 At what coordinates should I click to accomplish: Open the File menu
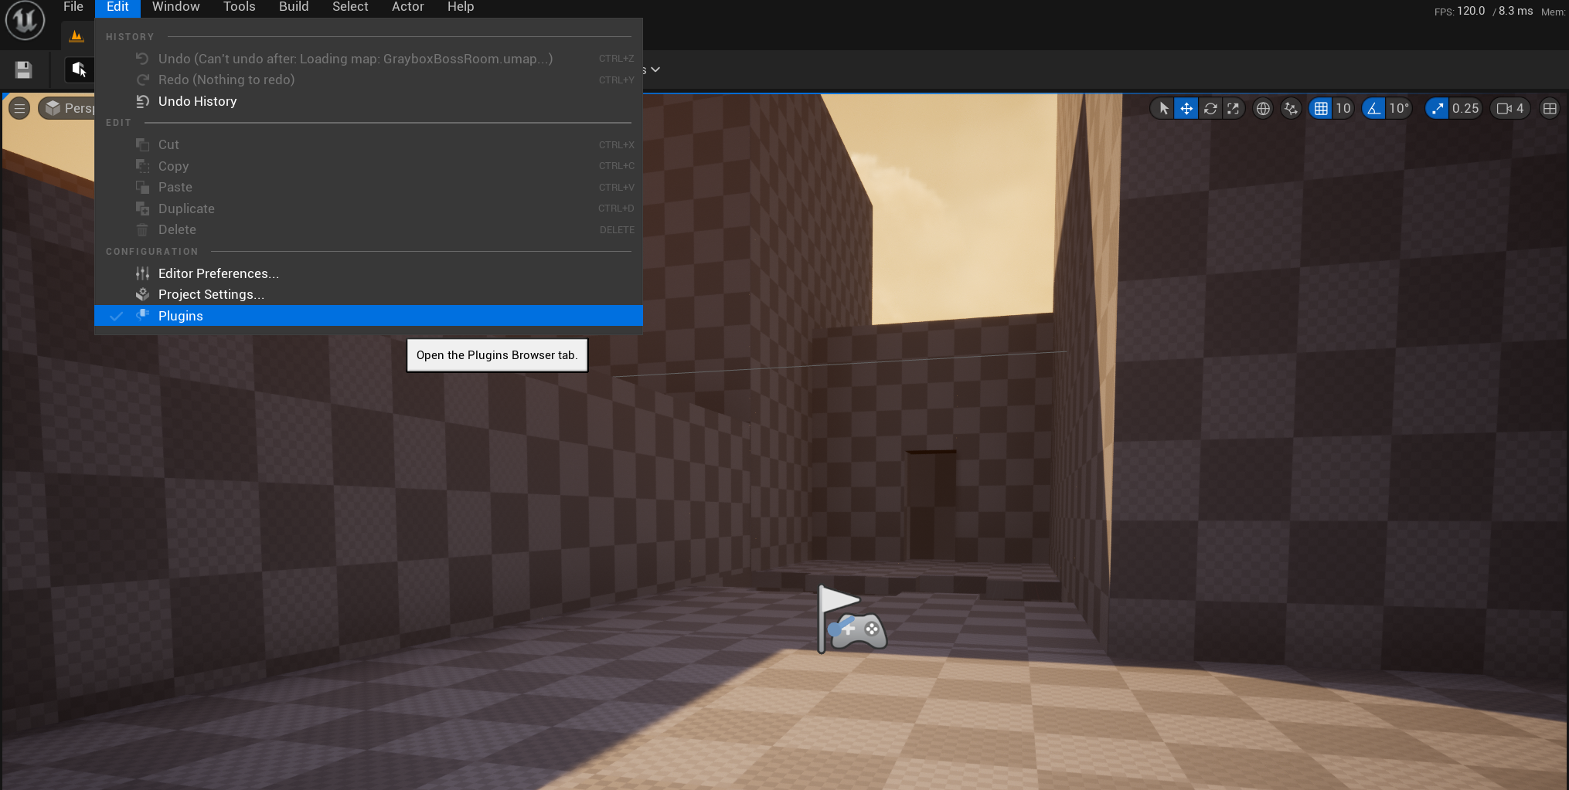pyautogui.click(x=73, y=7)
